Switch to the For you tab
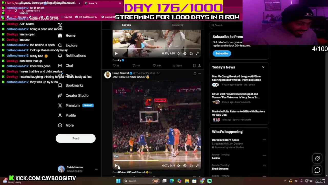The width and height of the screenshot is (328, 185). tap(126, 25)
